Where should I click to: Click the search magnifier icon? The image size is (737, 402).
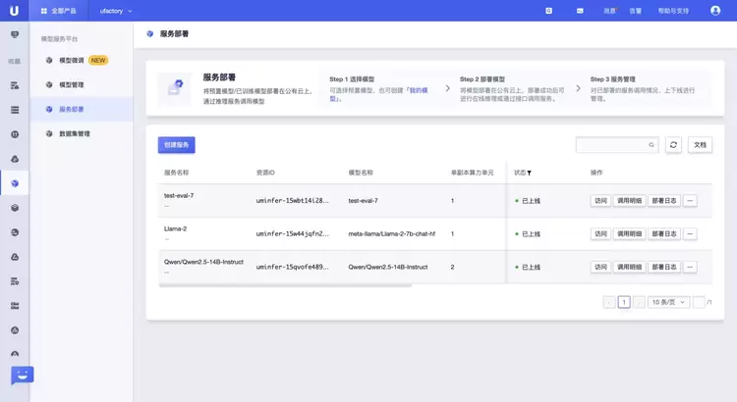[651, 145]
